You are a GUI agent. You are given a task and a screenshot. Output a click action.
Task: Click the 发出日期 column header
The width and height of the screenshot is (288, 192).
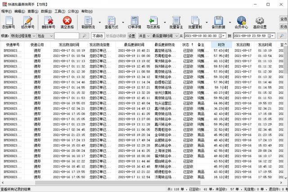(x=243, y=45)
